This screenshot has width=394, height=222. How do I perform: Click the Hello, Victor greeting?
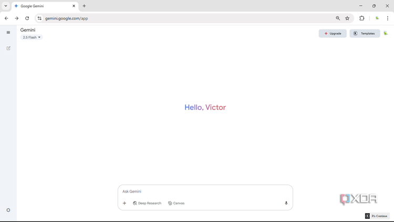click(x=205, y=107)
